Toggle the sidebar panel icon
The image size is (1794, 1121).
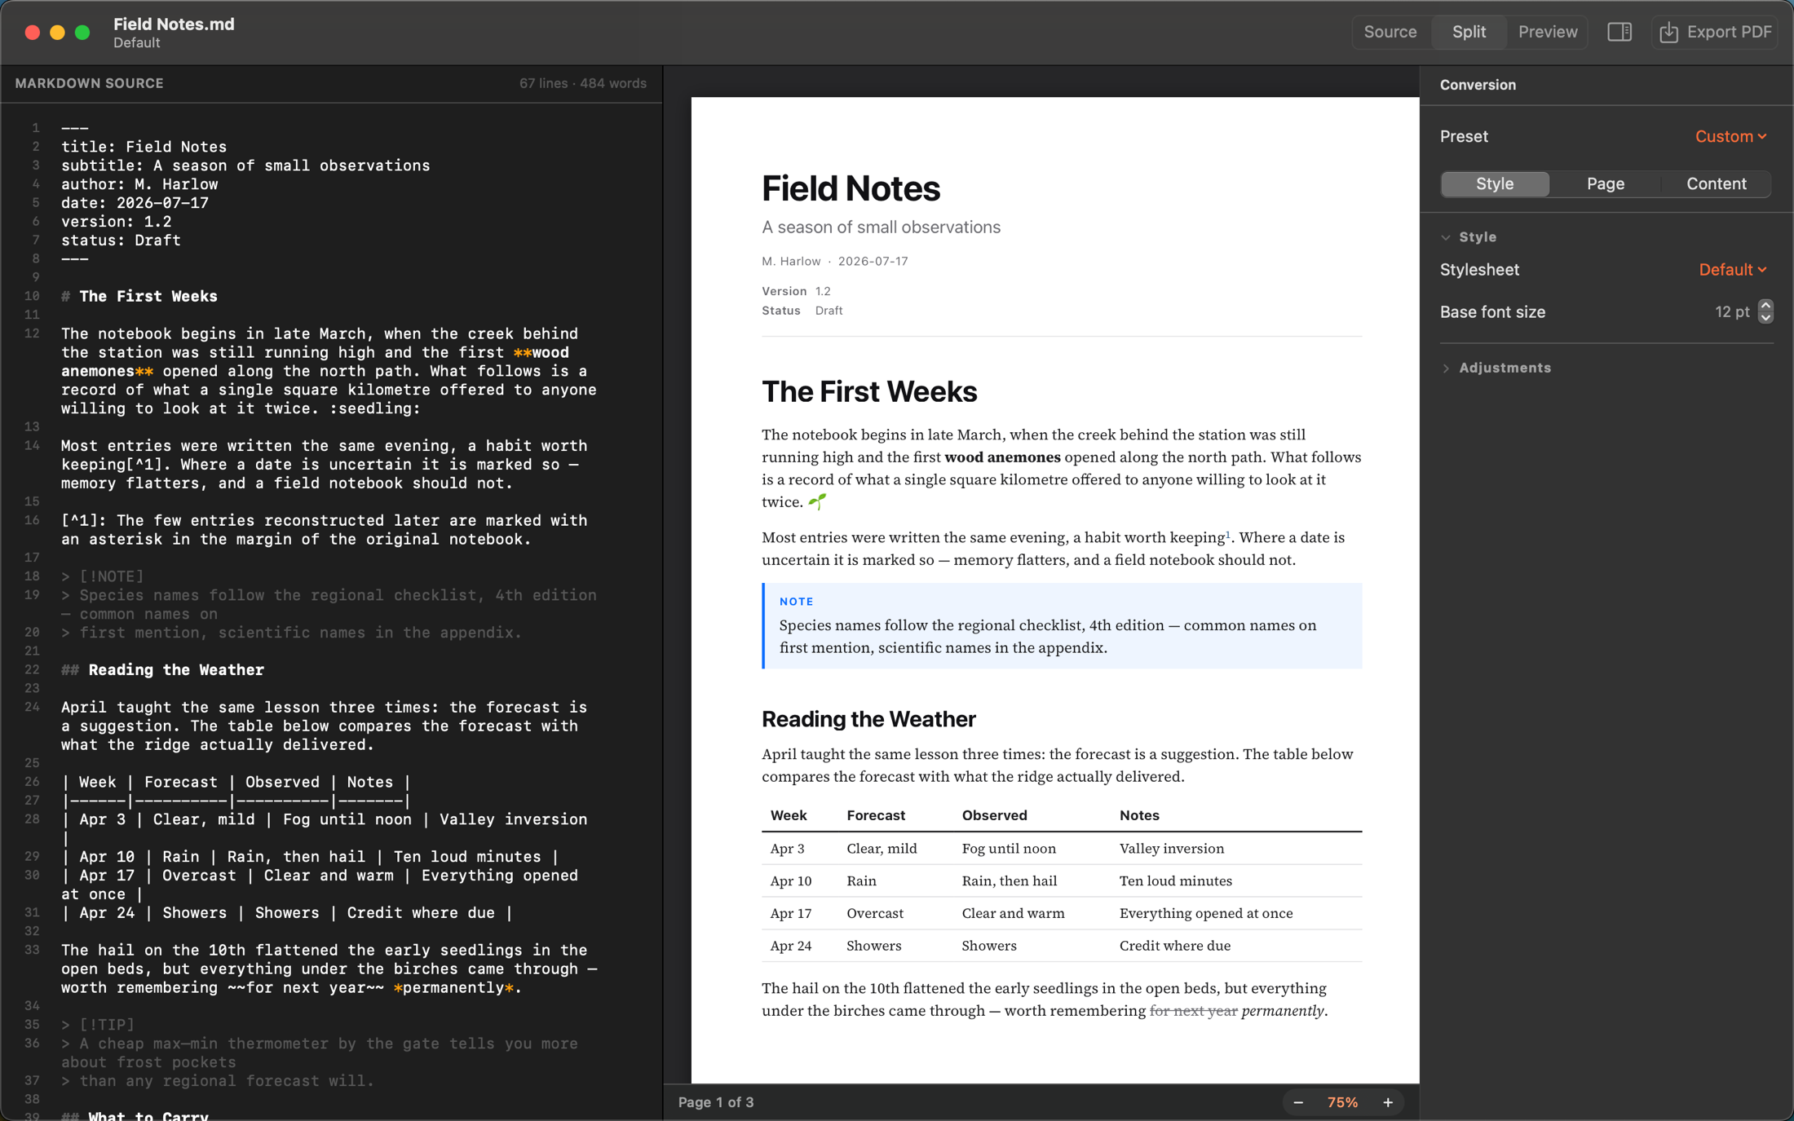(x=1619, y=32)
